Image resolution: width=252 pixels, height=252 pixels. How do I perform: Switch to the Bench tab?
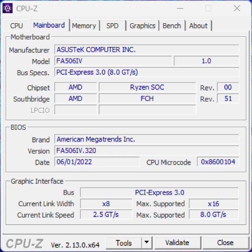tap(172, 26)
